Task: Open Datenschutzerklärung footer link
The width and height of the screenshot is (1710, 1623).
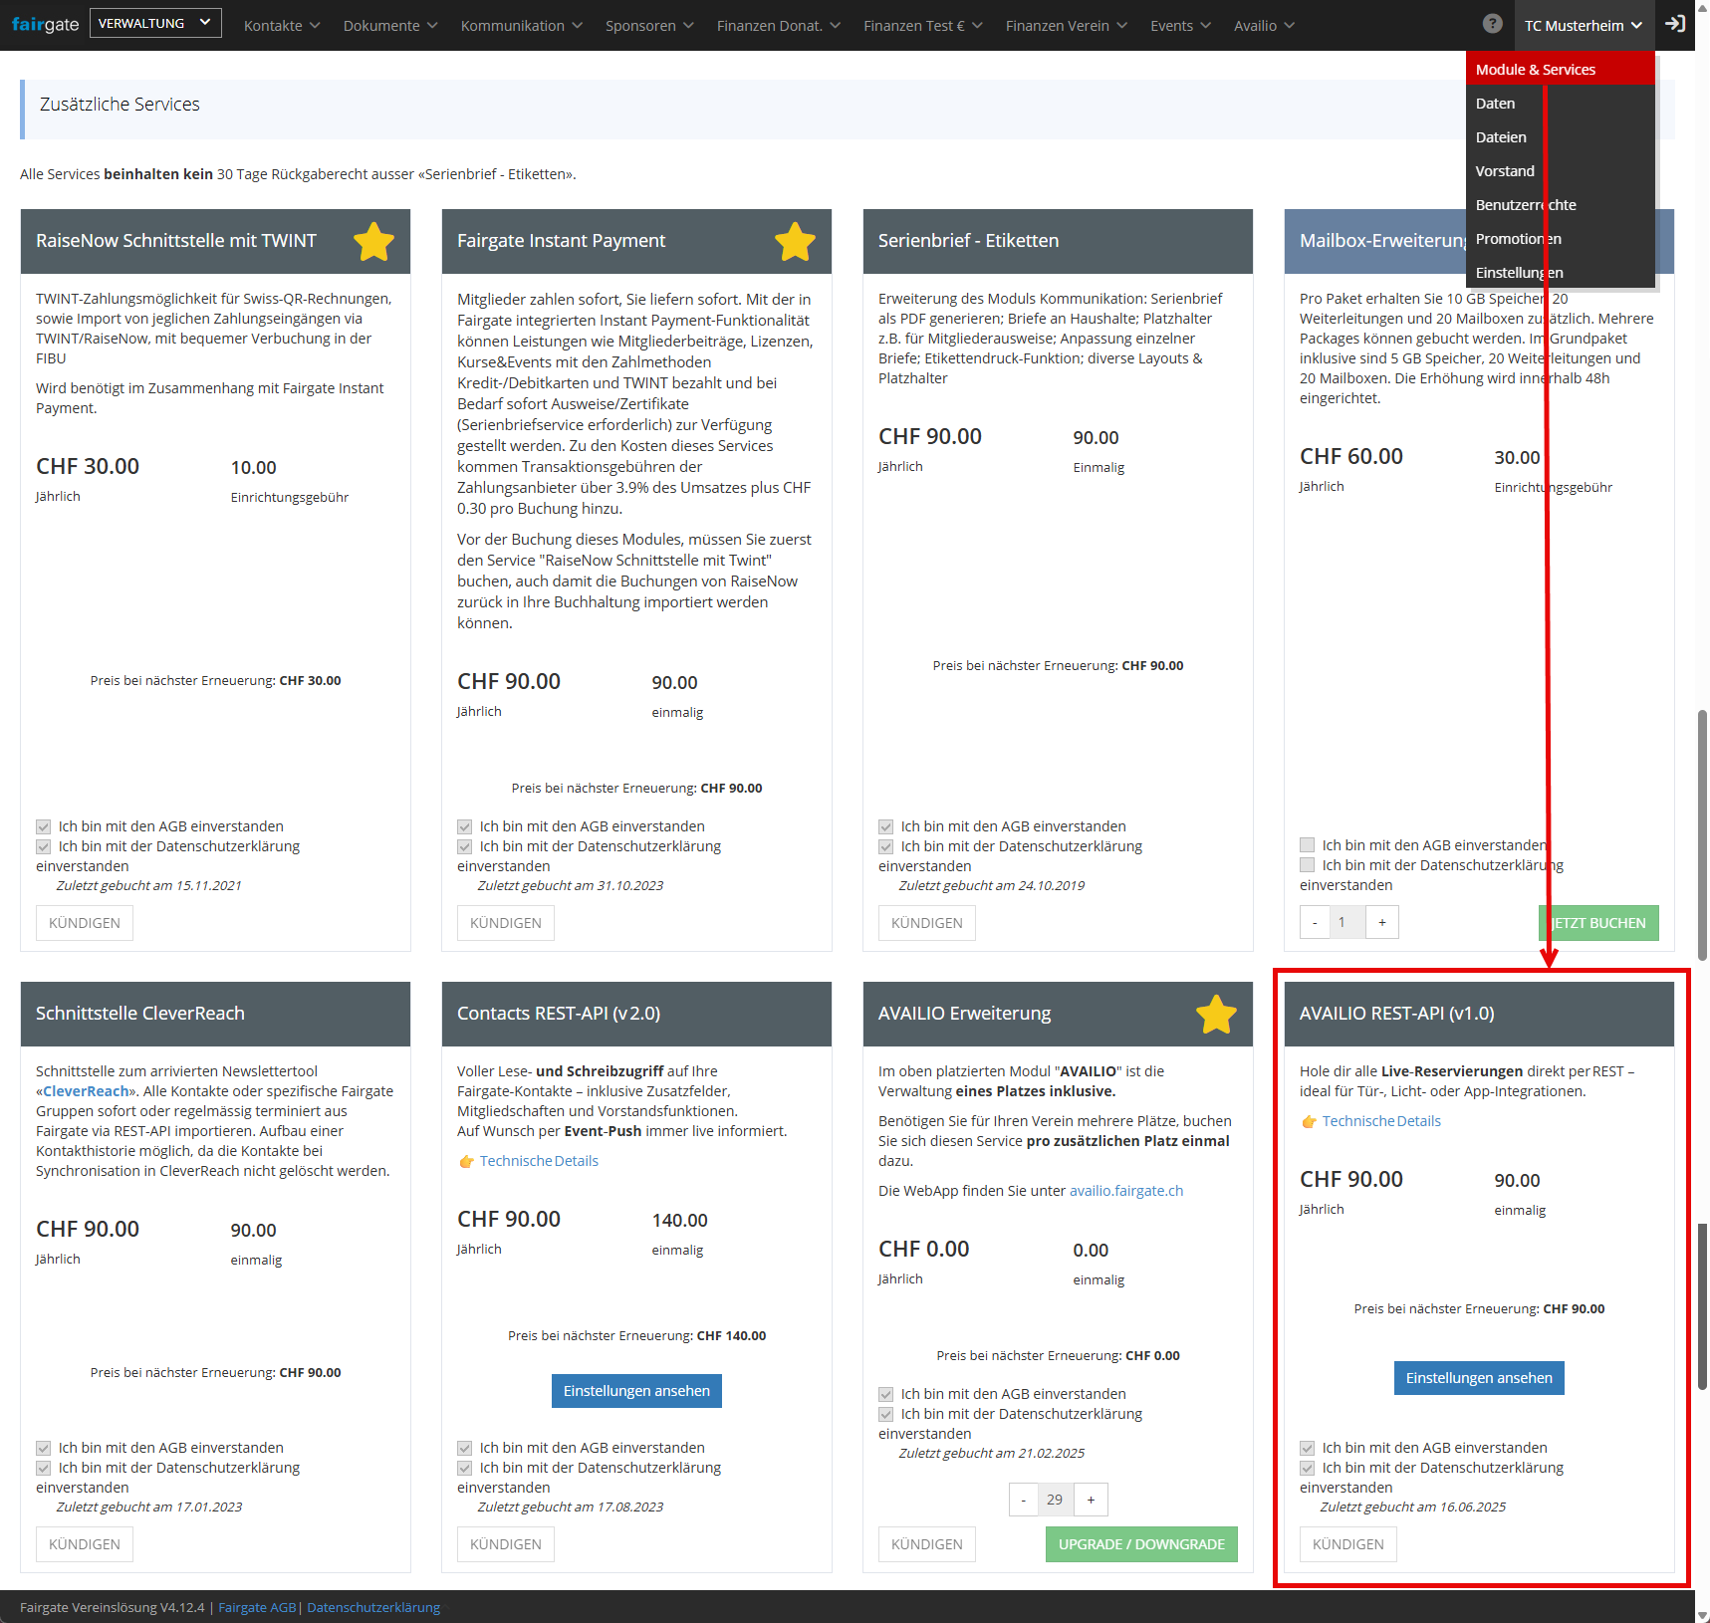Action: pos(373,1607)
